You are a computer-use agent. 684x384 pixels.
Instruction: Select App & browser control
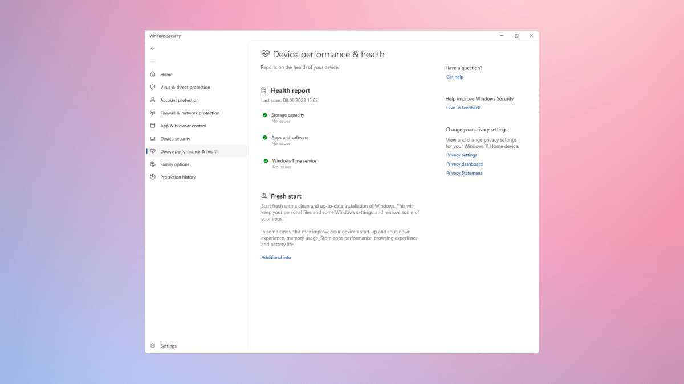(196, 126)
